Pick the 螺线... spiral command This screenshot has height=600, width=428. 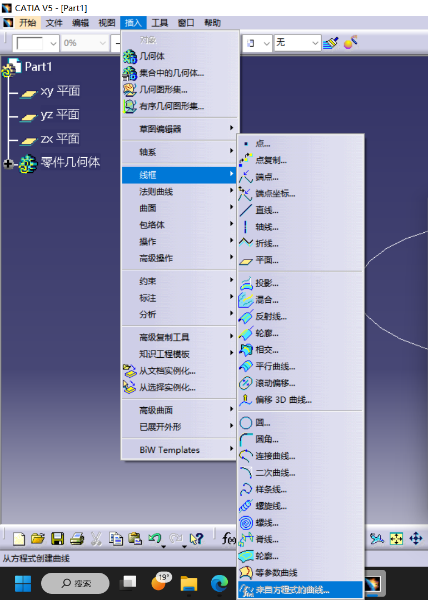[x=300, y=523]
